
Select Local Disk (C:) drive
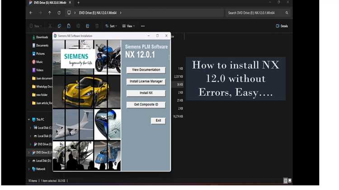click(43, 128)
